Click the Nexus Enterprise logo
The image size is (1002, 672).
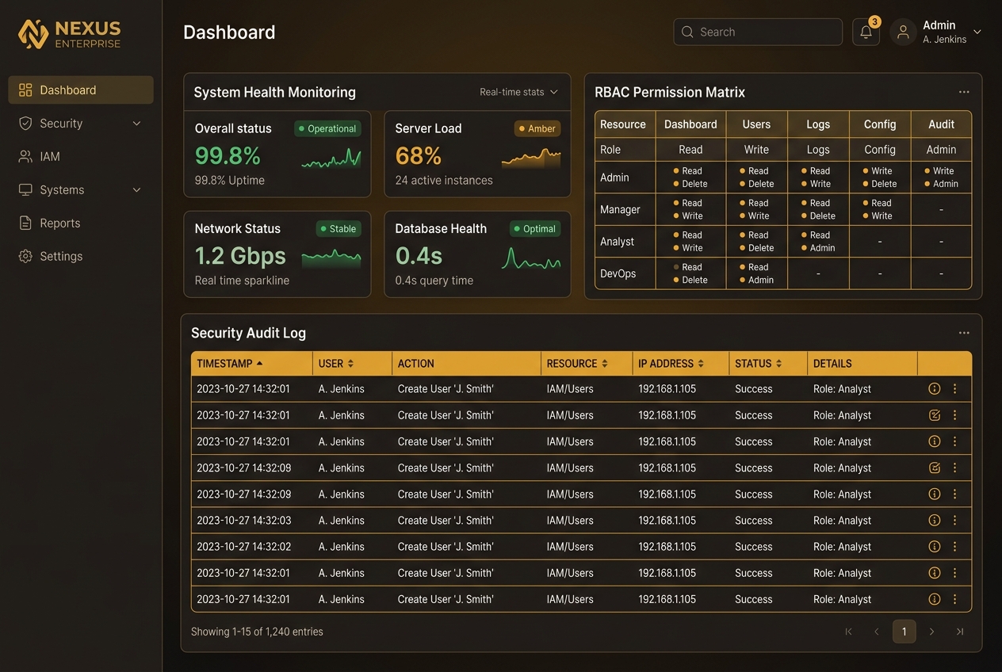(x=70, y=34)
